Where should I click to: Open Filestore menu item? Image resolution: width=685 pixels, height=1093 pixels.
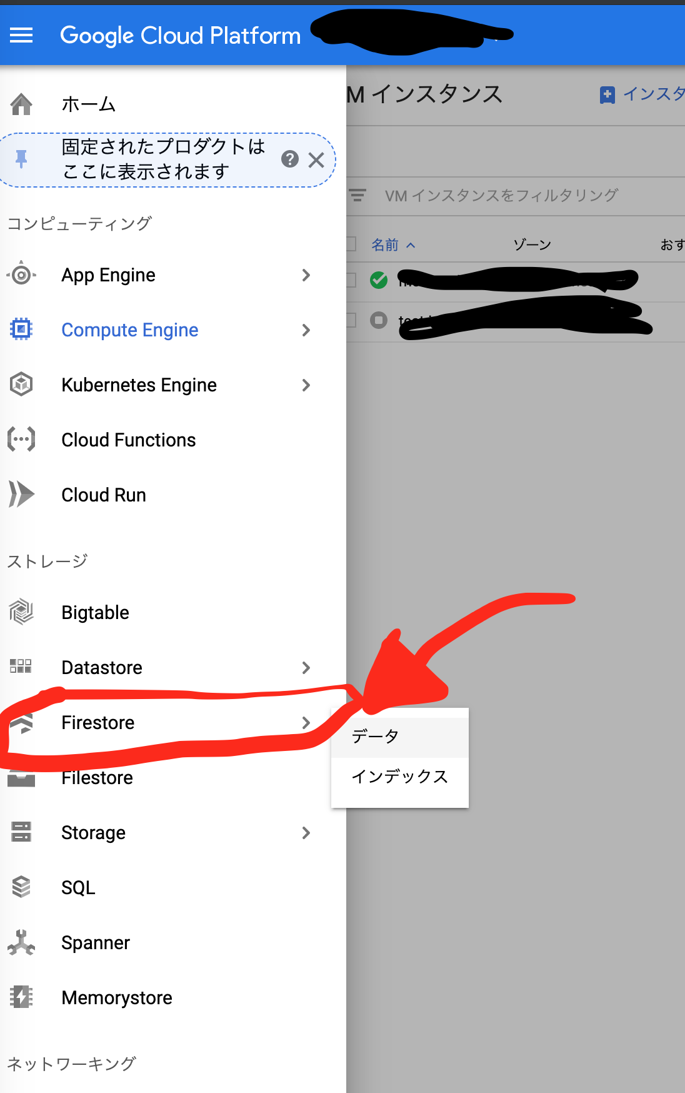click(x=97, y=778)
